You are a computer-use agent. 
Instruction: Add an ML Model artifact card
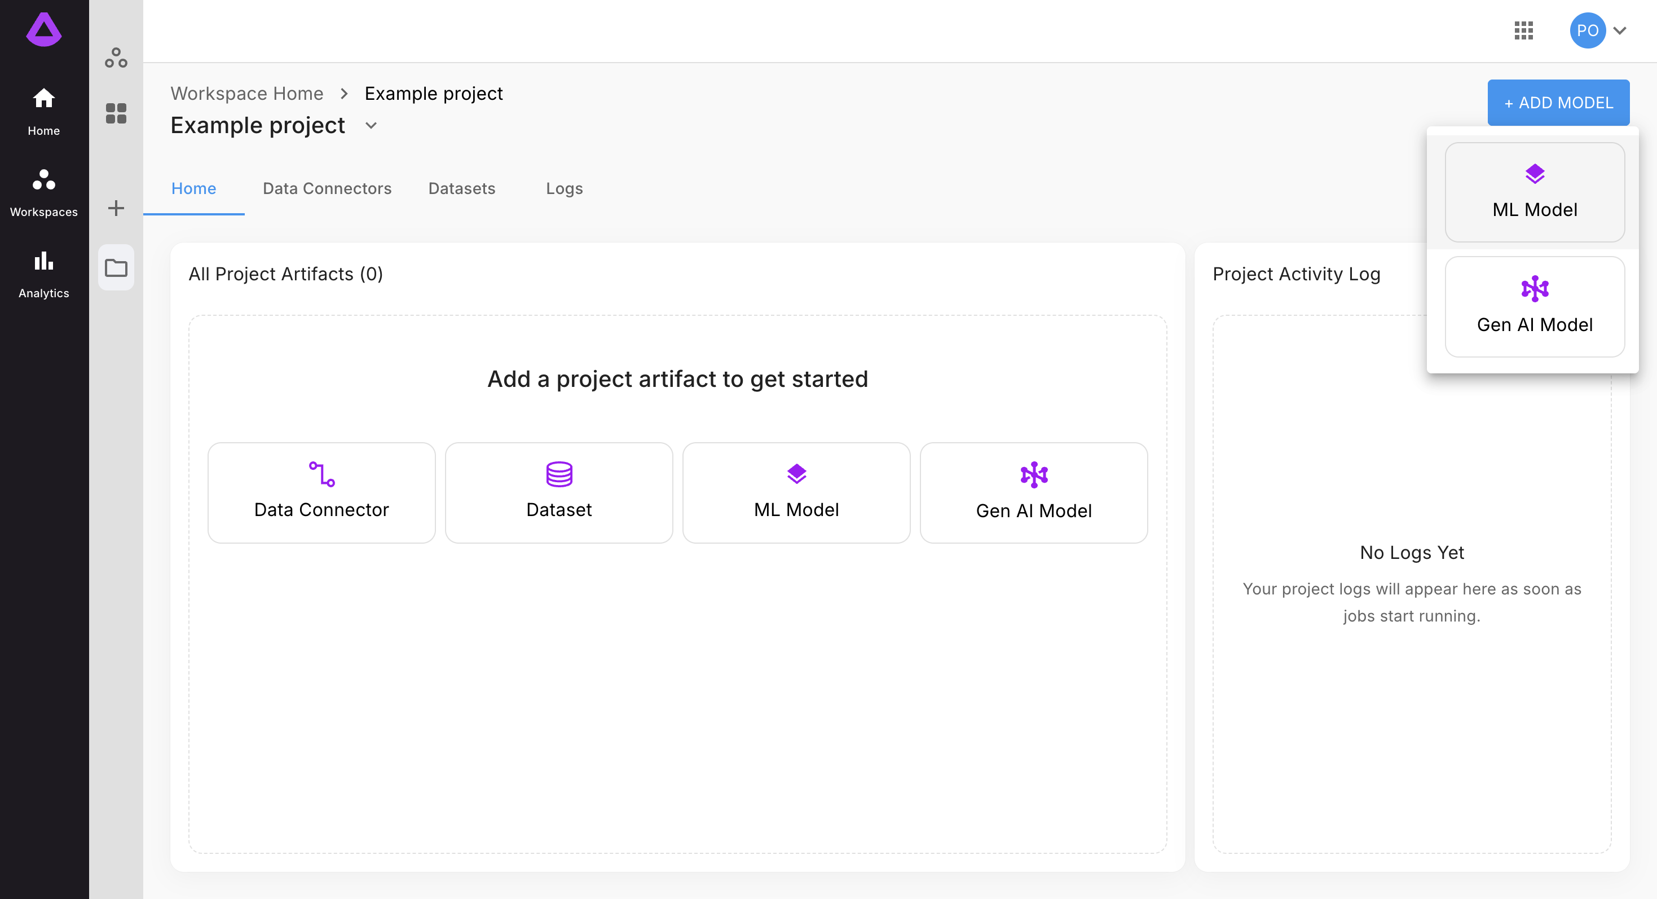(796, 492)
